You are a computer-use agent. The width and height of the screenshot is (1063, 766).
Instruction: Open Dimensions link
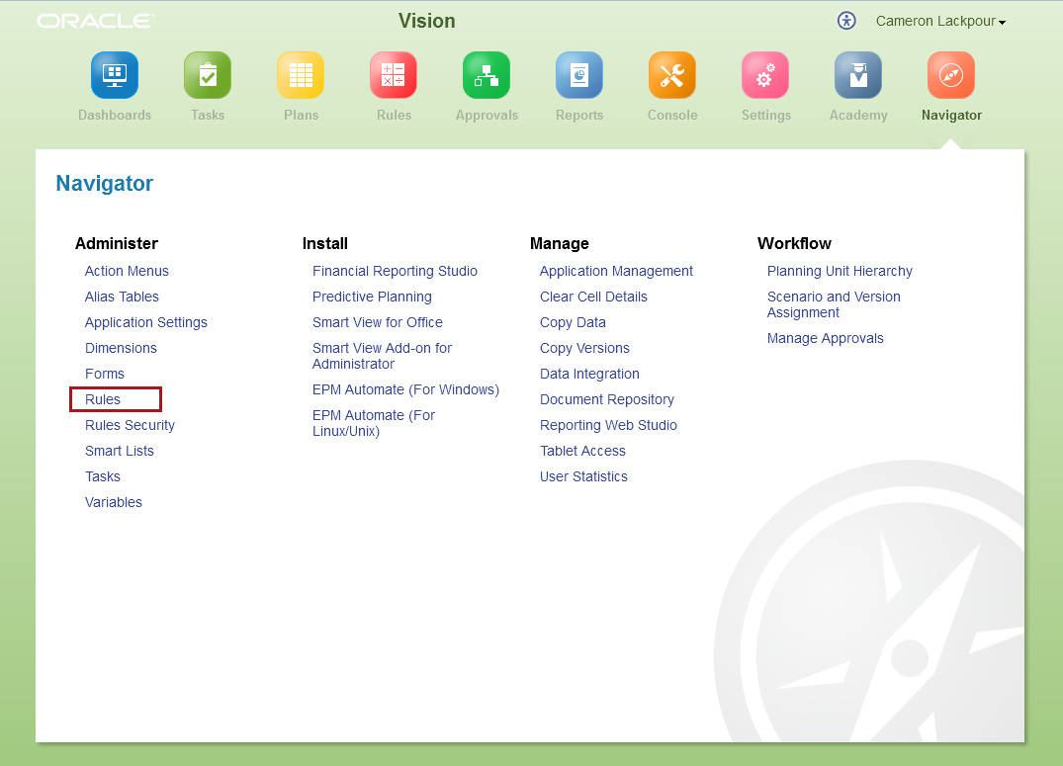pos(121,349)
